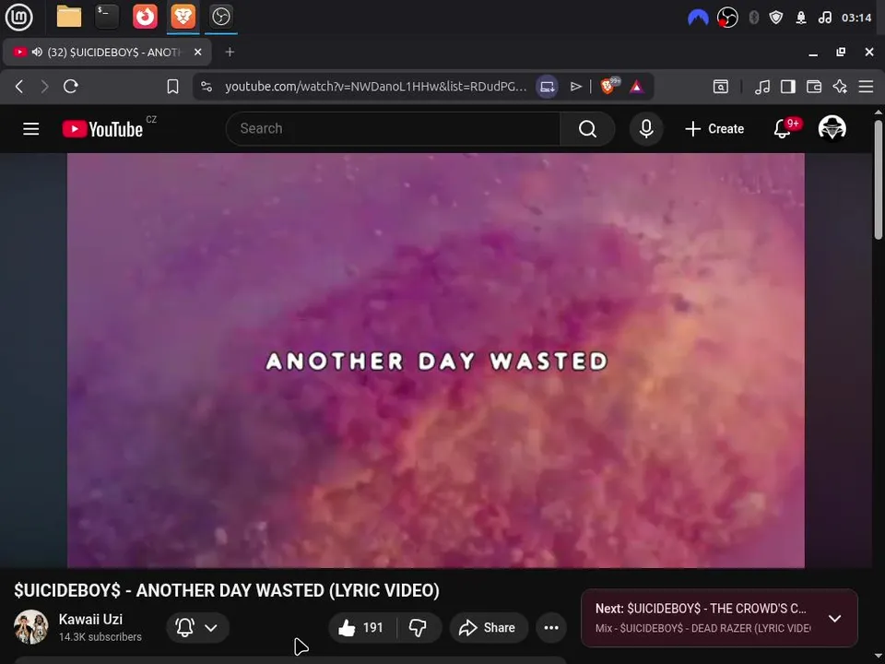Reload the current page

click(71, 87)
